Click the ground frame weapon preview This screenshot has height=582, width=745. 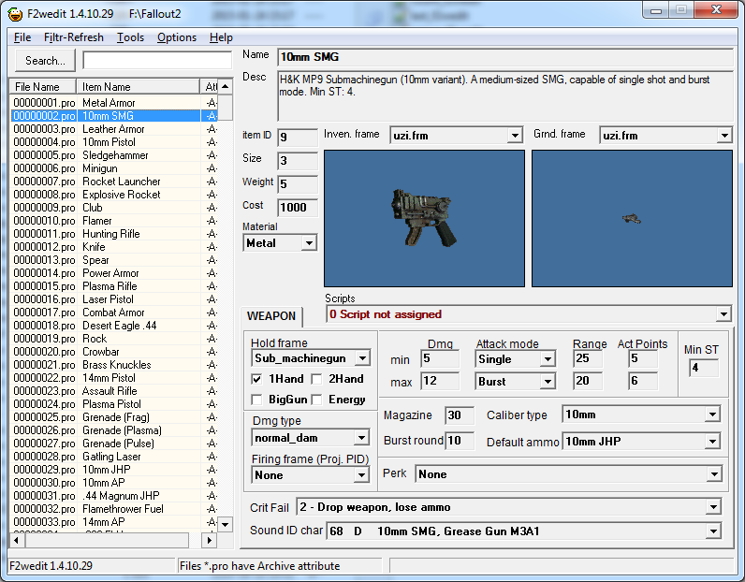(632, 218)
